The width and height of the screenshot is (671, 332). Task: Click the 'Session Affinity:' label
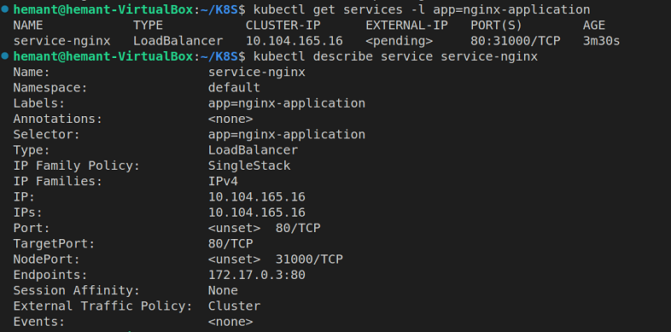(76, 290)
